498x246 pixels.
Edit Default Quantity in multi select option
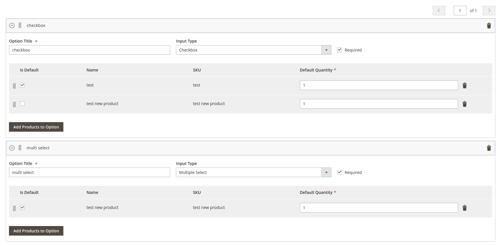(x=379, y=208)
